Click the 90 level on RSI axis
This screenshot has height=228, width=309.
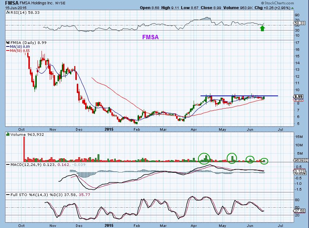pos(297,15)
